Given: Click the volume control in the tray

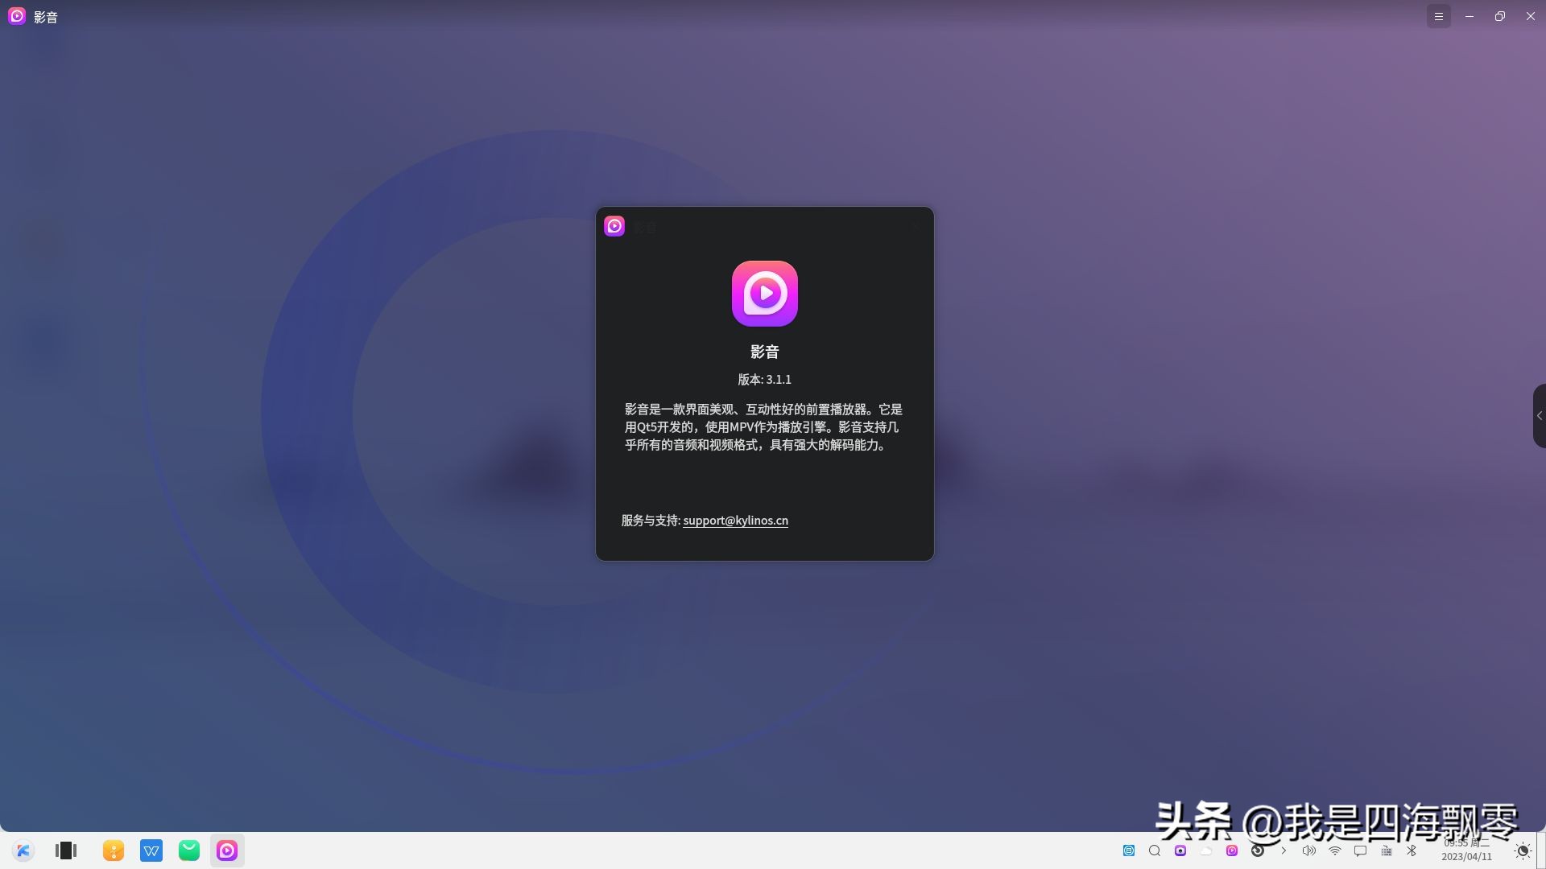Looking at the screenshot, I should (1308, 850).
